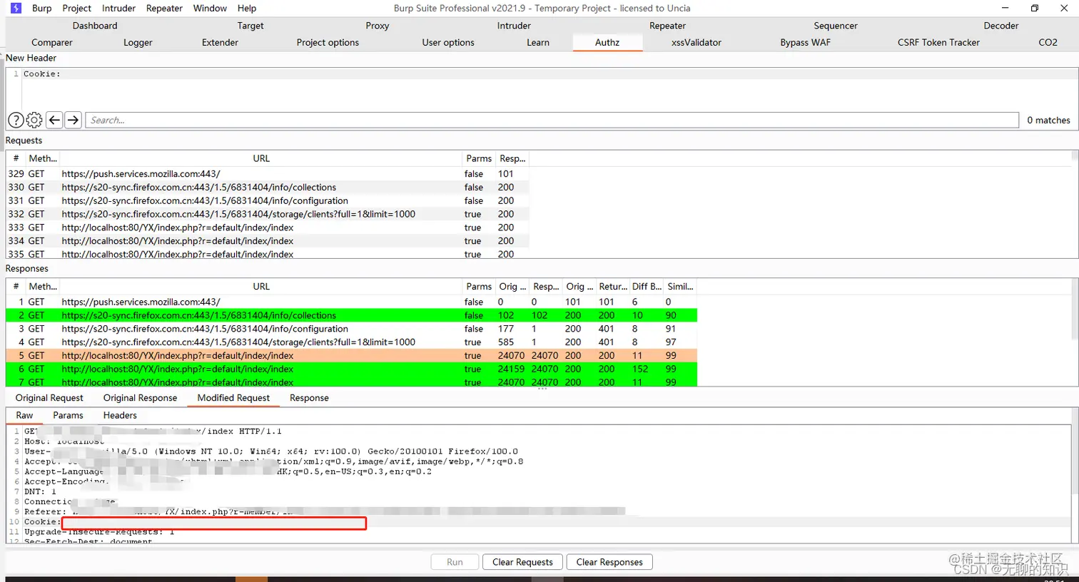Open the Project menu
This screenshot has height=582, width=1079.
click(76, 8)
